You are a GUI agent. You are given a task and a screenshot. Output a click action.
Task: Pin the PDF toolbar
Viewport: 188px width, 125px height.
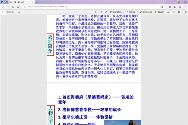tap(185, 12)
